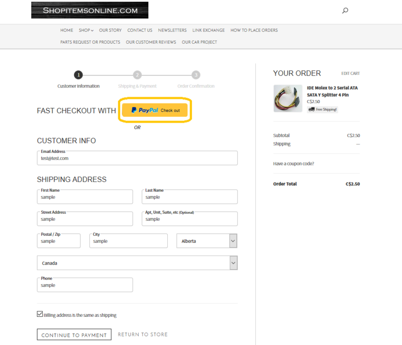Toggle Billing address same as shipping checkbox
402x345 pixels.
(40, 314)
